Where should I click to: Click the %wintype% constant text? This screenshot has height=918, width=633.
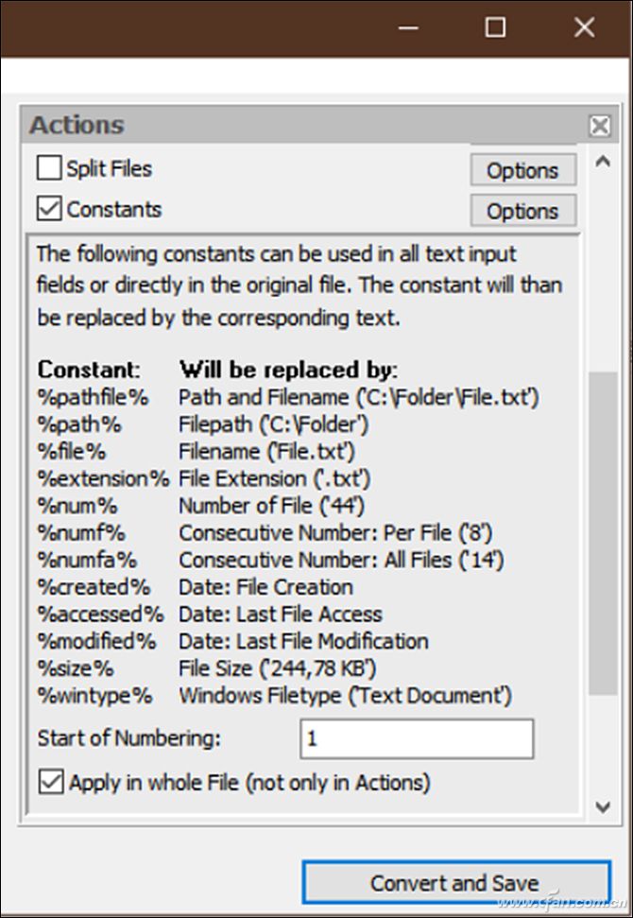(x=94, y=696)
